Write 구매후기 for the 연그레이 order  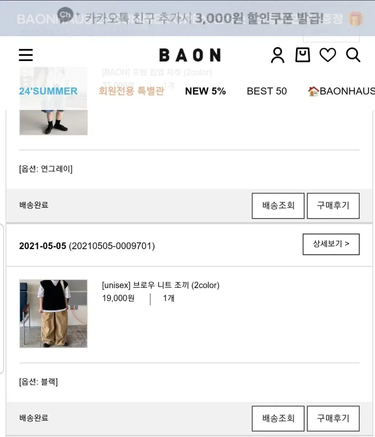[333, 206]
